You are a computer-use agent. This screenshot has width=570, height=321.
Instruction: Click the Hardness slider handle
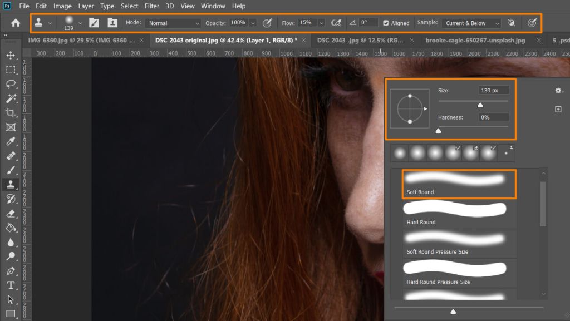[x=438, y=130]
